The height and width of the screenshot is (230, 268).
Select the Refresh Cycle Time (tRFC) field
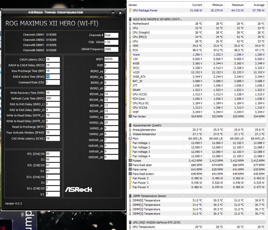(x=53, y=98)
